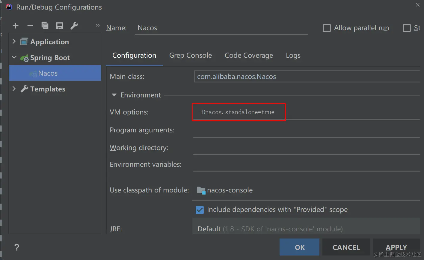Toggle the partially visible St checkbox

(x=407, y=28)
